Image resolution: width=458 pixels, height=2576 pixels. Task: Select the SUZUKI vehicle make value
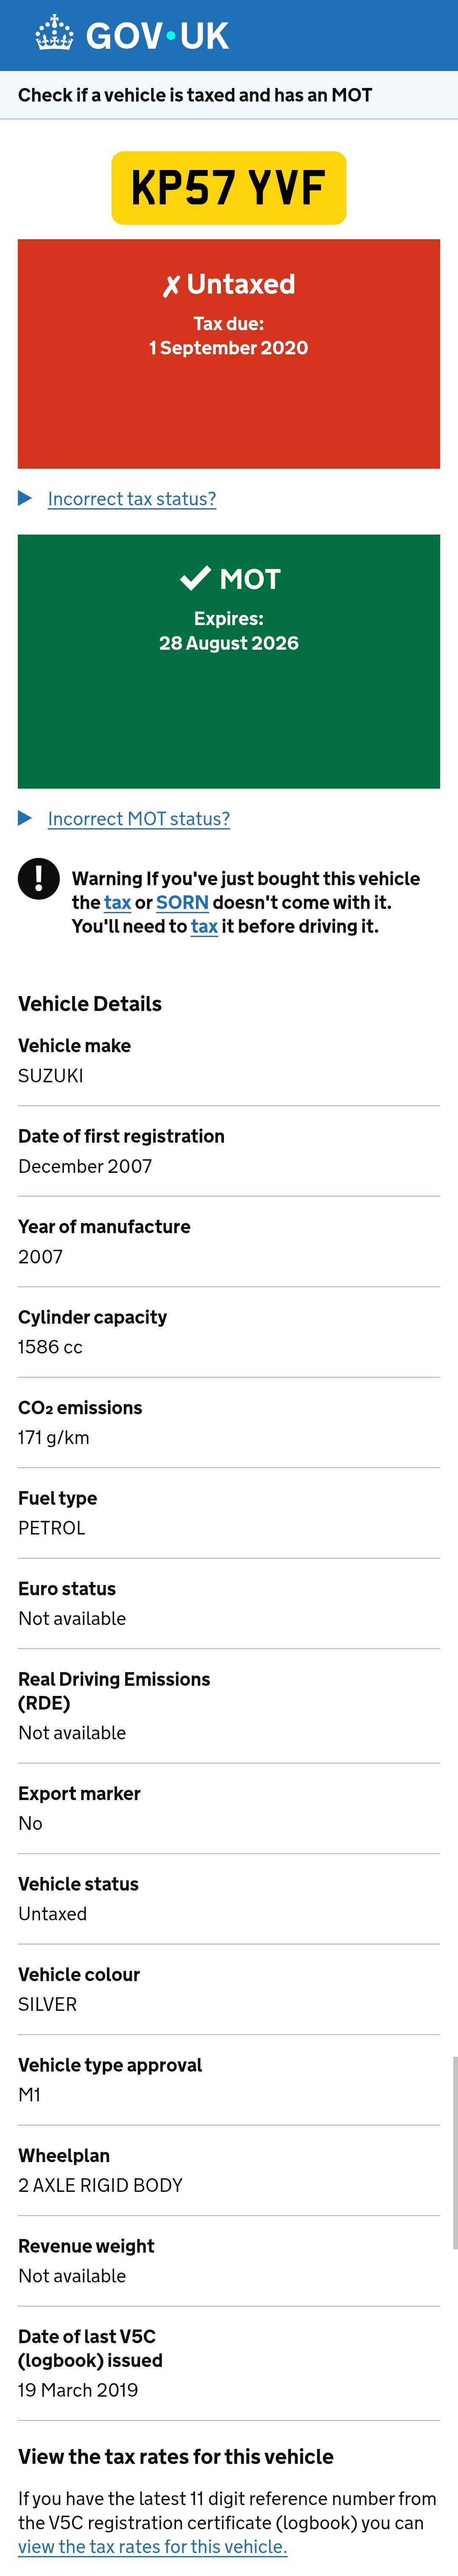click(51, 1076)
